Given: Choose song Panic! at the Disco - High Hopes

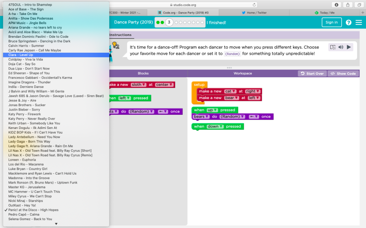Looking at the screenshot, I should pos(56,210).
